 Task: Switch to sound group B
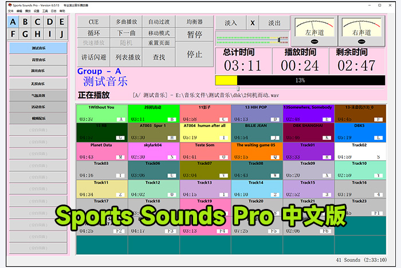coord(25,22)
